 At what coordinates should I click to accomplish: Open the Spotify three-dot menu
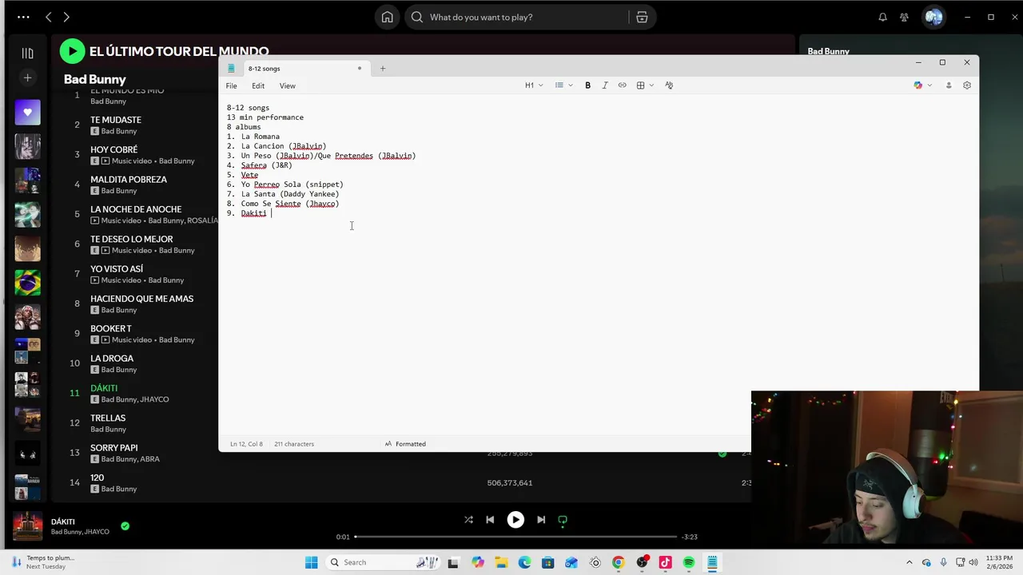point(23,17)
